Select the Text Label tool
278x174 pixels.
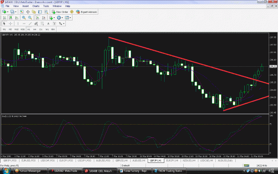[x=54, y=24]
